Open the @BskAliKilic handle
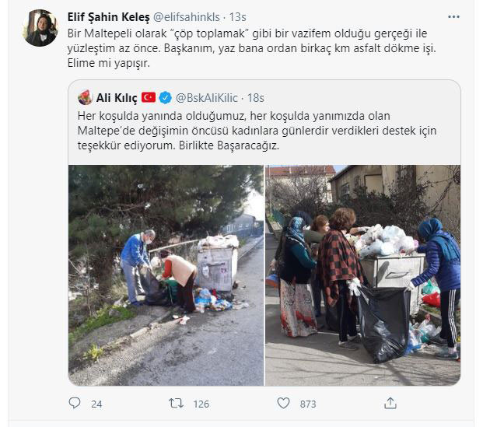 point(207,98)
